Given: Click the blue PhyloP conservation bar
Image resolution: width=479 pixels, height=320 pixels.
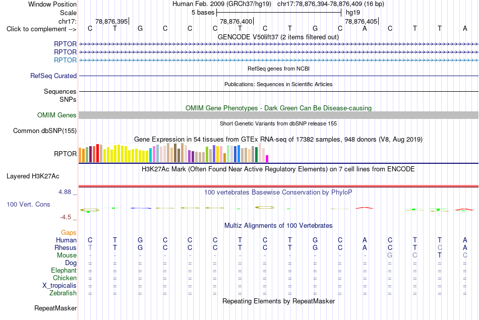Looking at the screenshot, I should (x=141, y=208).
